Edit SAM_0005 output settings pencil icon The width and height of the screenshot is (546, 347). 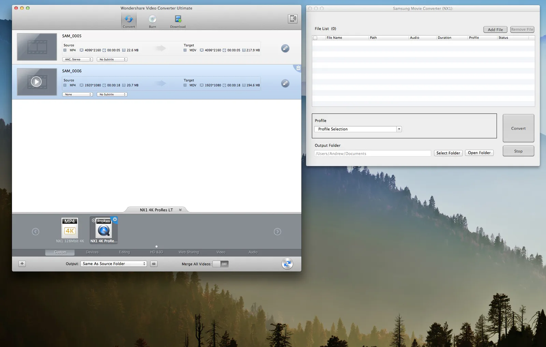[285, 48]
